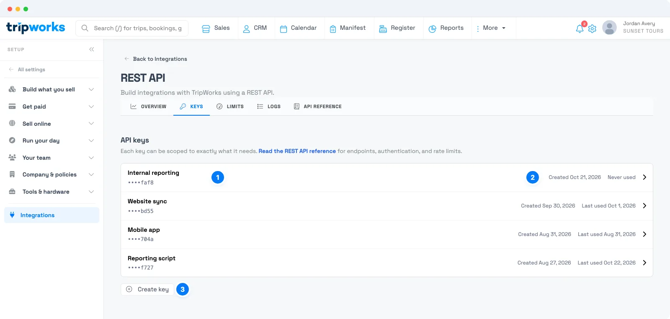Click the Tools & hardware toolbox icon

(x=12, y=192)
